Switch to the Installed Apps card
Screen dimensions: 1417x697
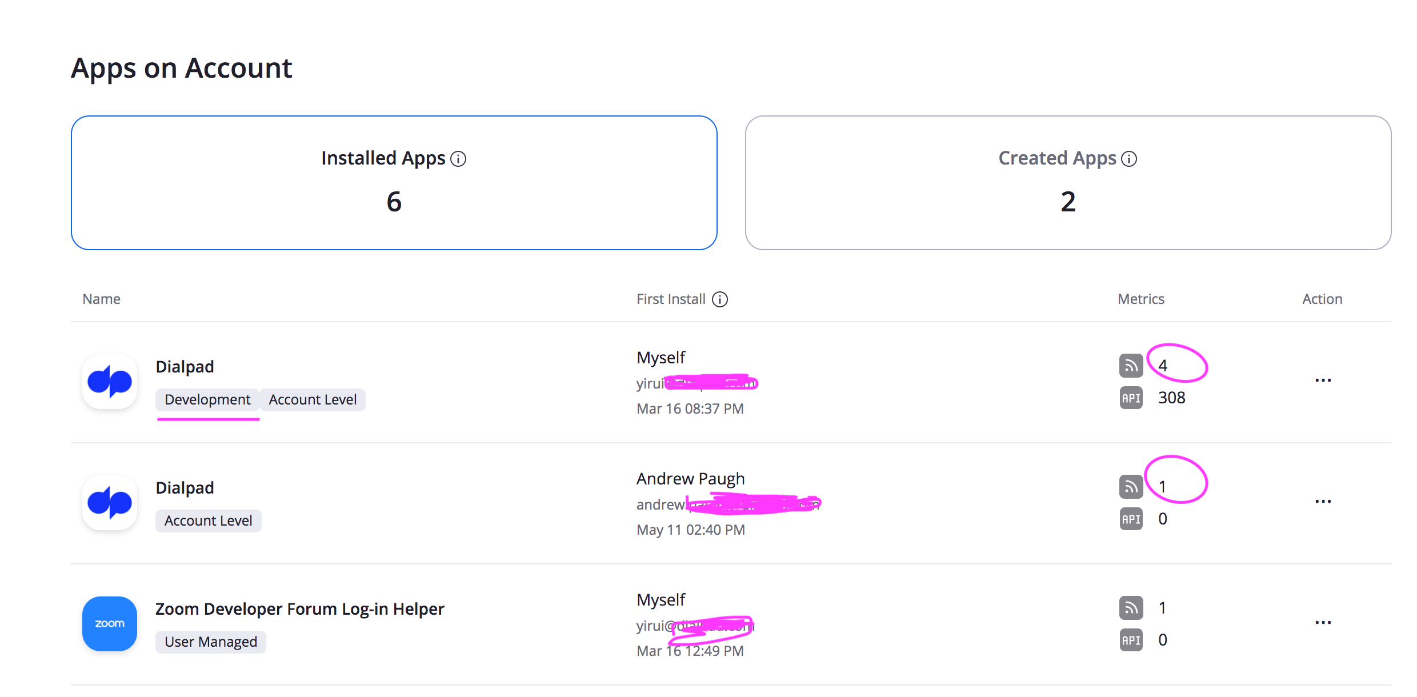pos(394,183)
